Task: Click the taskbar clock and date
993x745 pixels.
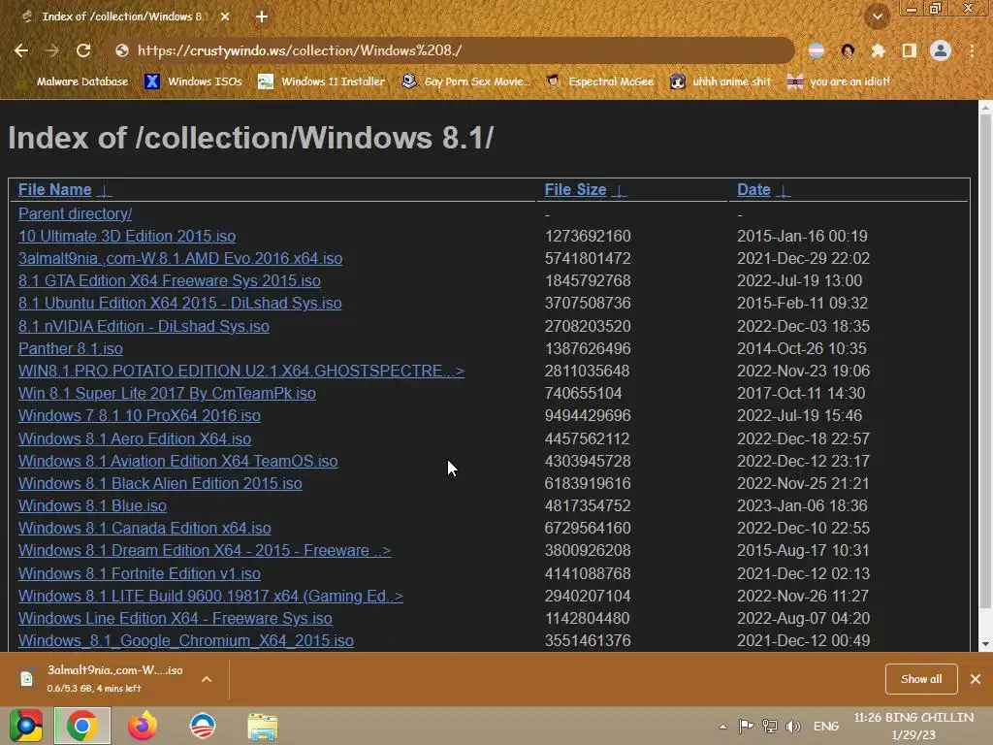Action: click(913, 726)
